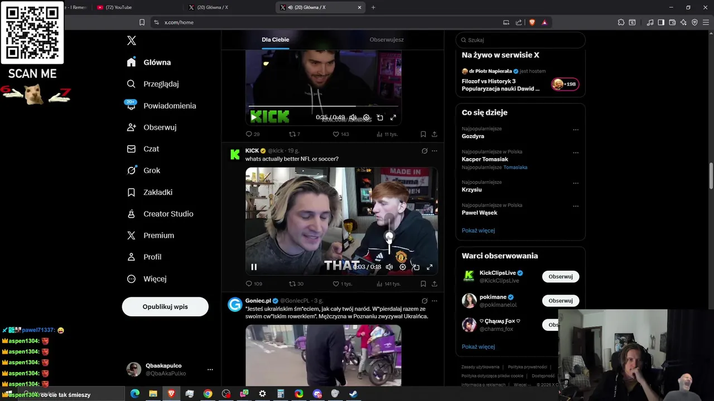Open Główna home in sidebar
Screen dimensions: 714x401
149,62
